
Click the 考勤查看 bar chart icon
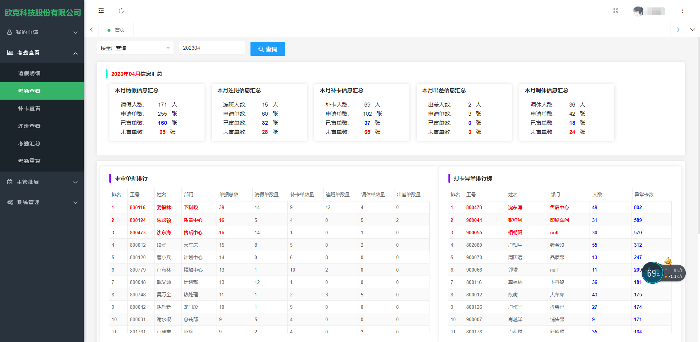point(10,53)
